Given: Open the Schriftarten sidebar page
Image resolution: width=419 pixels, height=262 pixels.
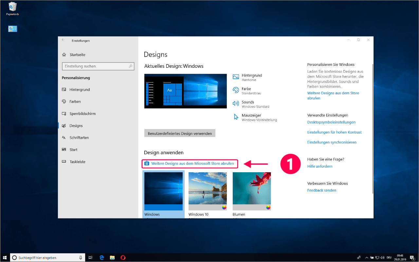Looking at the screenshot, I should (x=75, y=138).
